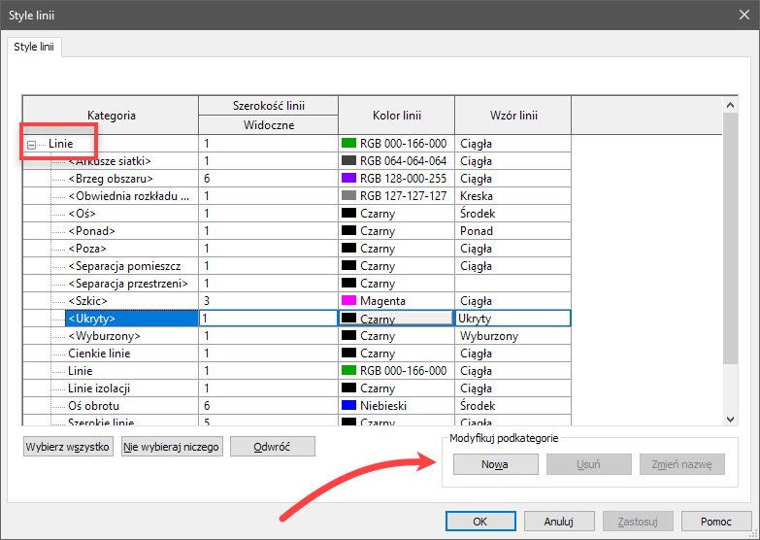This screenshot has height=540, width=760.
Task: Collapse the Linie category tree node
Action: point(32,144)
